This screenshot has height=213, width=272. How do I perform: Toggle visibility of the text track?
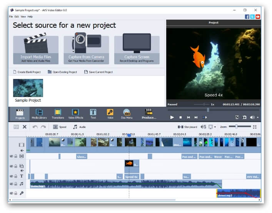(x=12, y=176)
